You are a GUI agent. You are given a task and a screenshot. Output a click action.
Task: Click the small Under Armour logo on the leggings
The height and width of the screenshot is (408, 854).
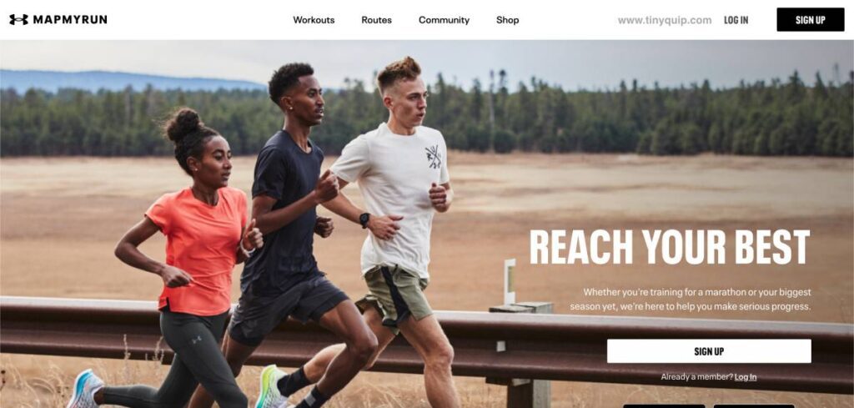(x=197, y=340)
